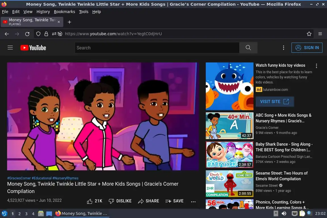
Task: Bookmark this page with the star
Action: [x=309, y=34]
